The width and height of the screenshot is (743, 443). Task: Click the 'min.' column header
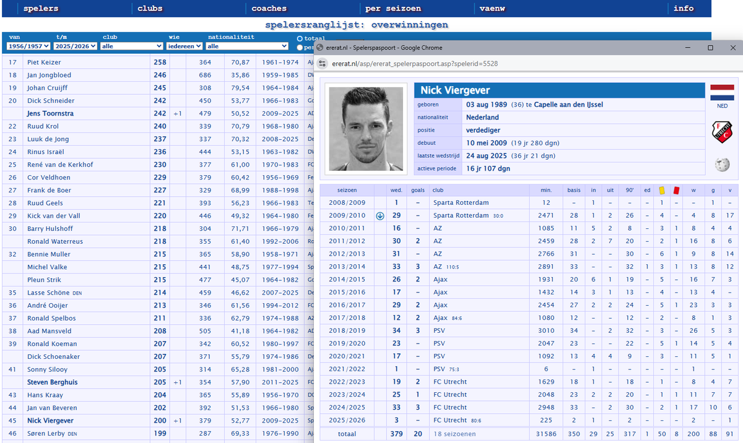(x=545, y=190)
